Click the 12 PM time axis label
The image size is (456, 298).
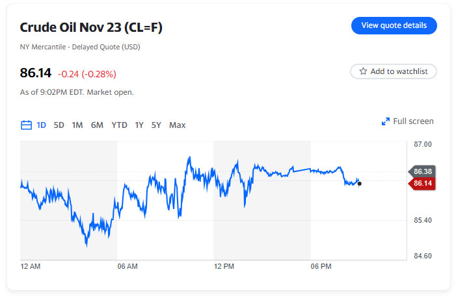coord(224,266)
